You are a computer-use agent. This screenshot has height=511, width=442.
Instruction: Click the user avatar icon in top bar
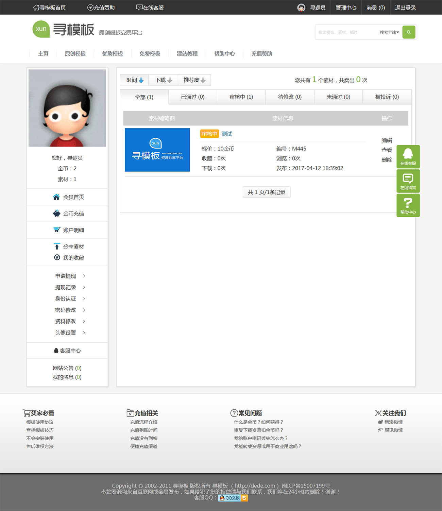coord(301,7)
